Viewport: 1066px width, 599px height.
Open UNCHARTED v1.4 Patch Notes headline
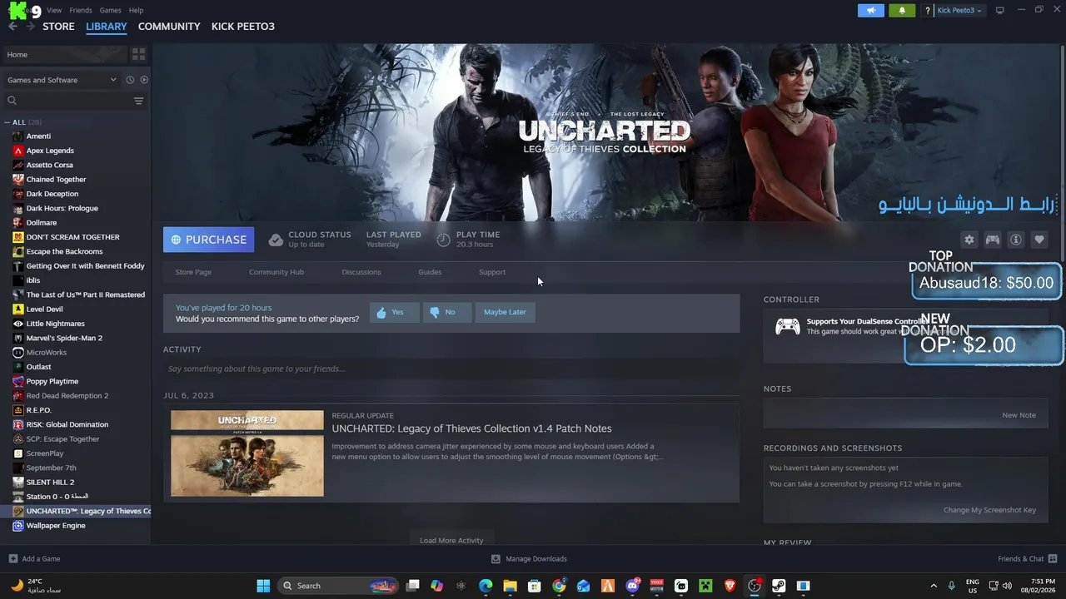[471, 428]
